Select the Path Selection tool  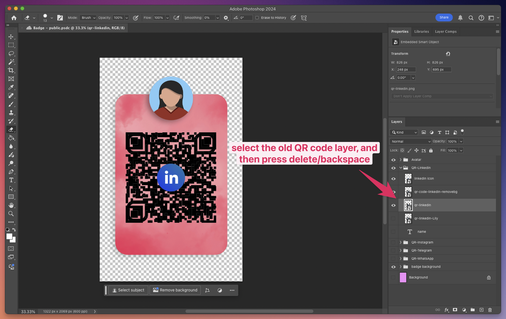tap(11, 189)
